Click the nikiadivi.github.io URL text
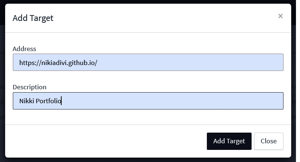Image resolution: width=300 pixels, height=162 pixels. pyautogui.click(x=58, y=63)
